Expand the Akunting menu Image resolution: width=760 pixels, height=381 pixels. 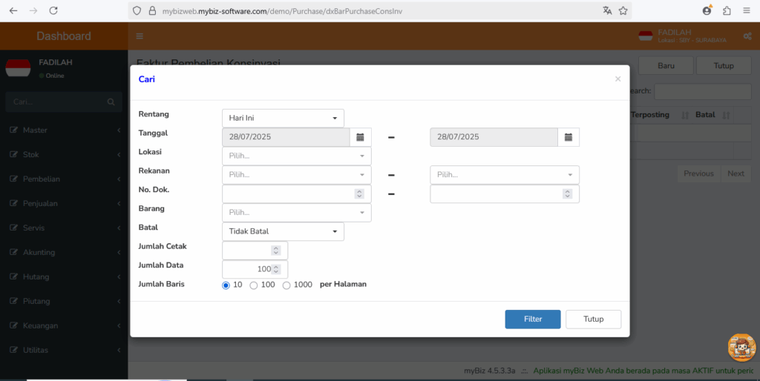tap(64, 252)
